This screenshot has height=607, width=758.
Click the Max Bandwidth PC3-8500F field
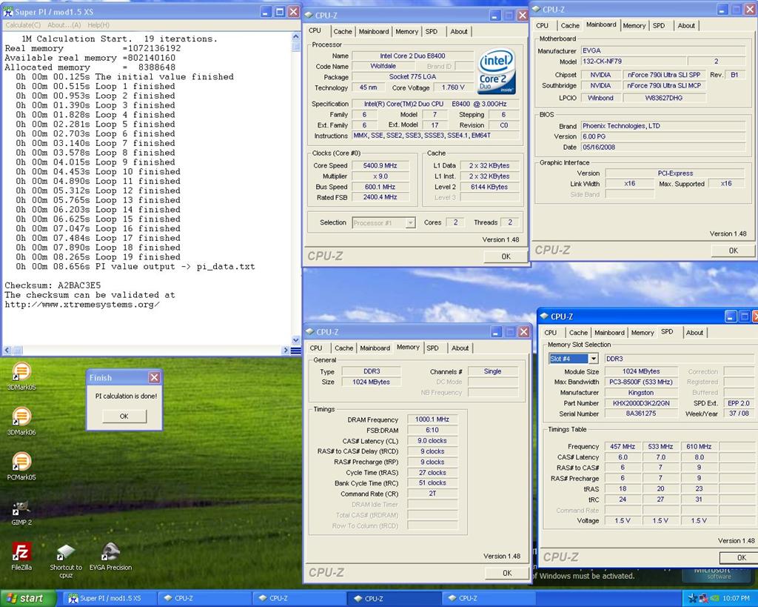[640, 382]
